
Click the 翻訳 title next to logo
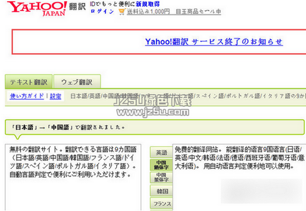pos(77,7)
